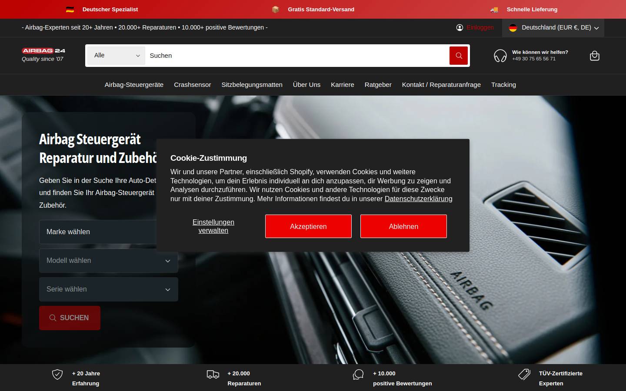This screenshot has height=391, width=626.
Task: Open the Karriere page
Action: (343, 85)
